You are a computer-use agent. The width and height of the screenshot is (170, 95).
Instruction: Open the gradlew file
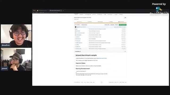77,45
